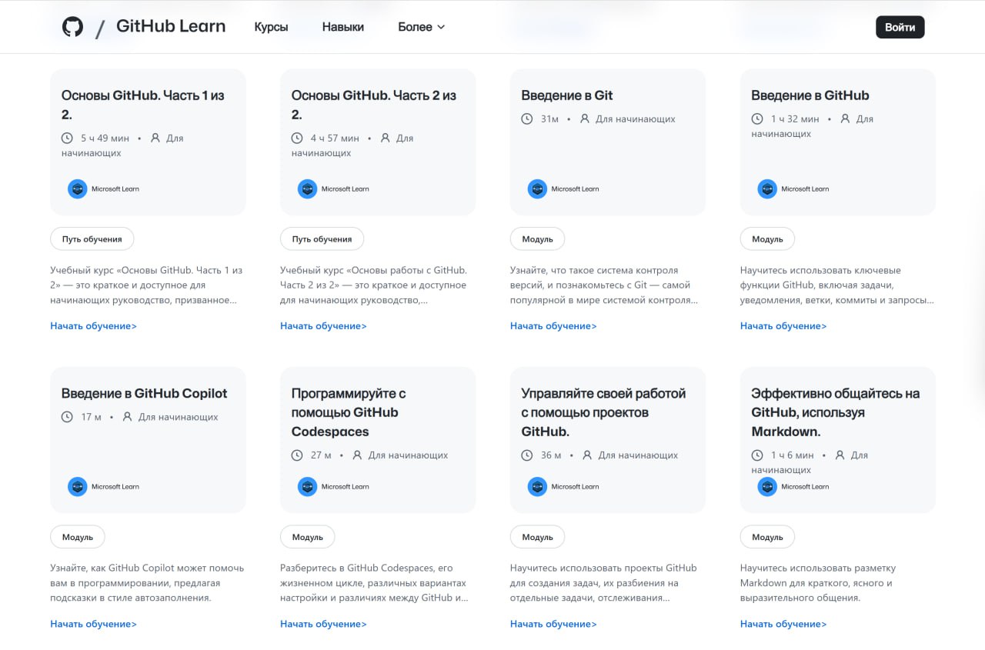Click the GitHub Learn title
Viewport: 985px width, 650px height.
pyautogui.click(x=171, y=26)
